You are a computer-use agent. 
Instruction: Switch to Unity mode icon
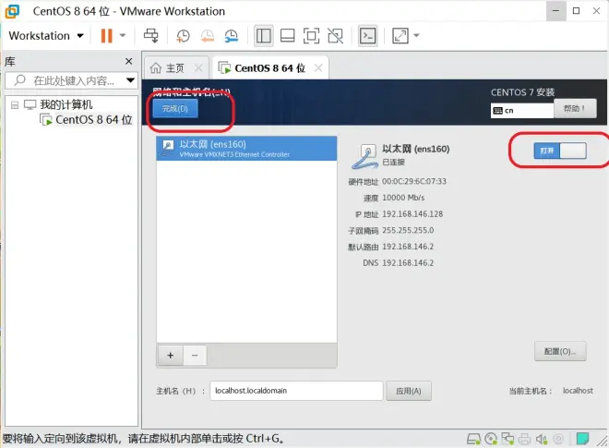point(336,36)
